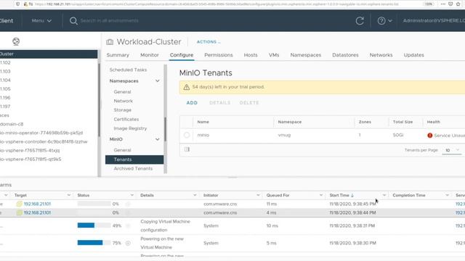Viewport: 465px width, 261px height.
Task: Click the 75% progress bar
Action: point(94,243)
